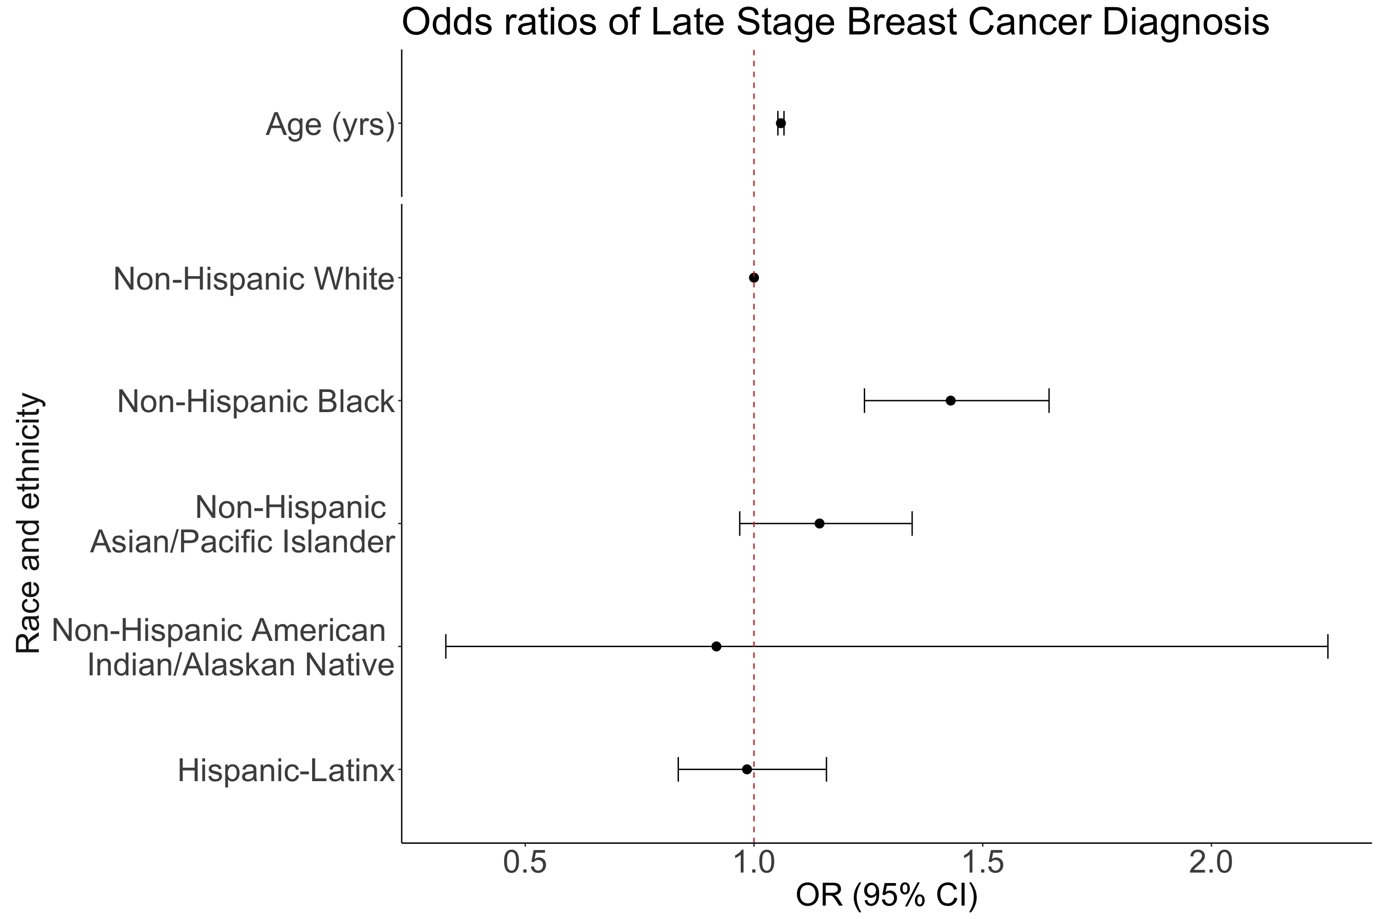
Task: Click the "Non-Hispanic Black" row label
Action: pyautogui.click(x=256, y=402)
